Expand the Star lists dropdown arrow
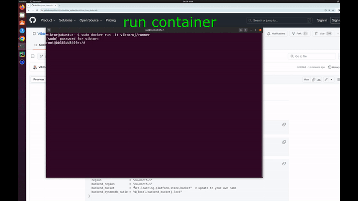358x201 pixels. (x=338, y=34)
